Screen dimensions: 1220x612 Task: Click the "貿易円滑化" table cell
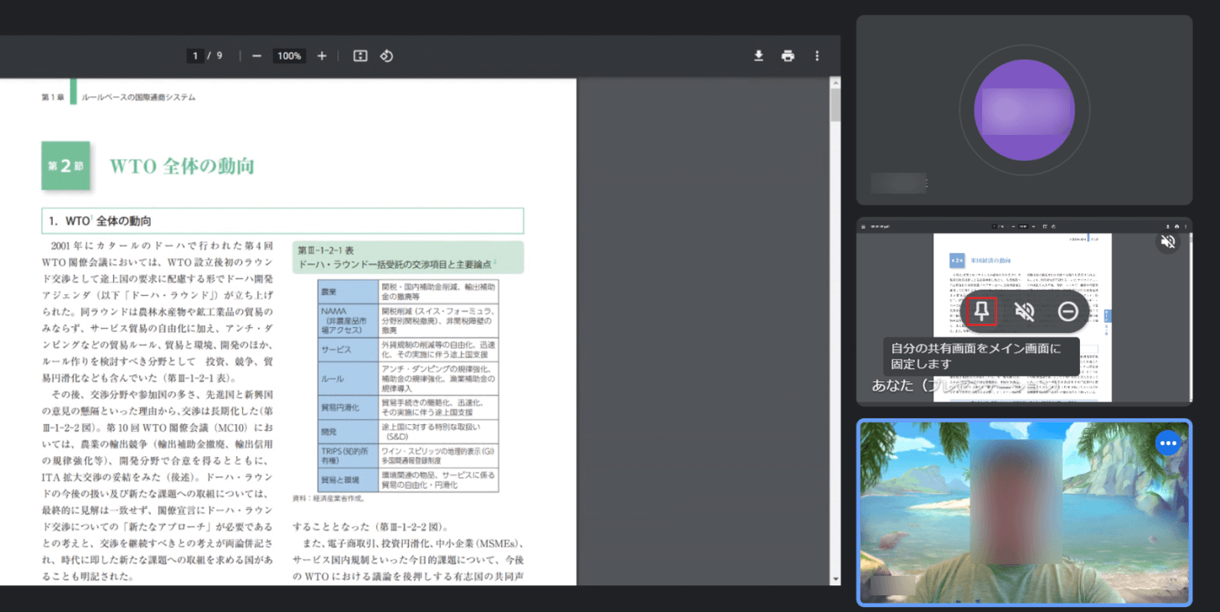pyautogui.click(x=348, y=407)
